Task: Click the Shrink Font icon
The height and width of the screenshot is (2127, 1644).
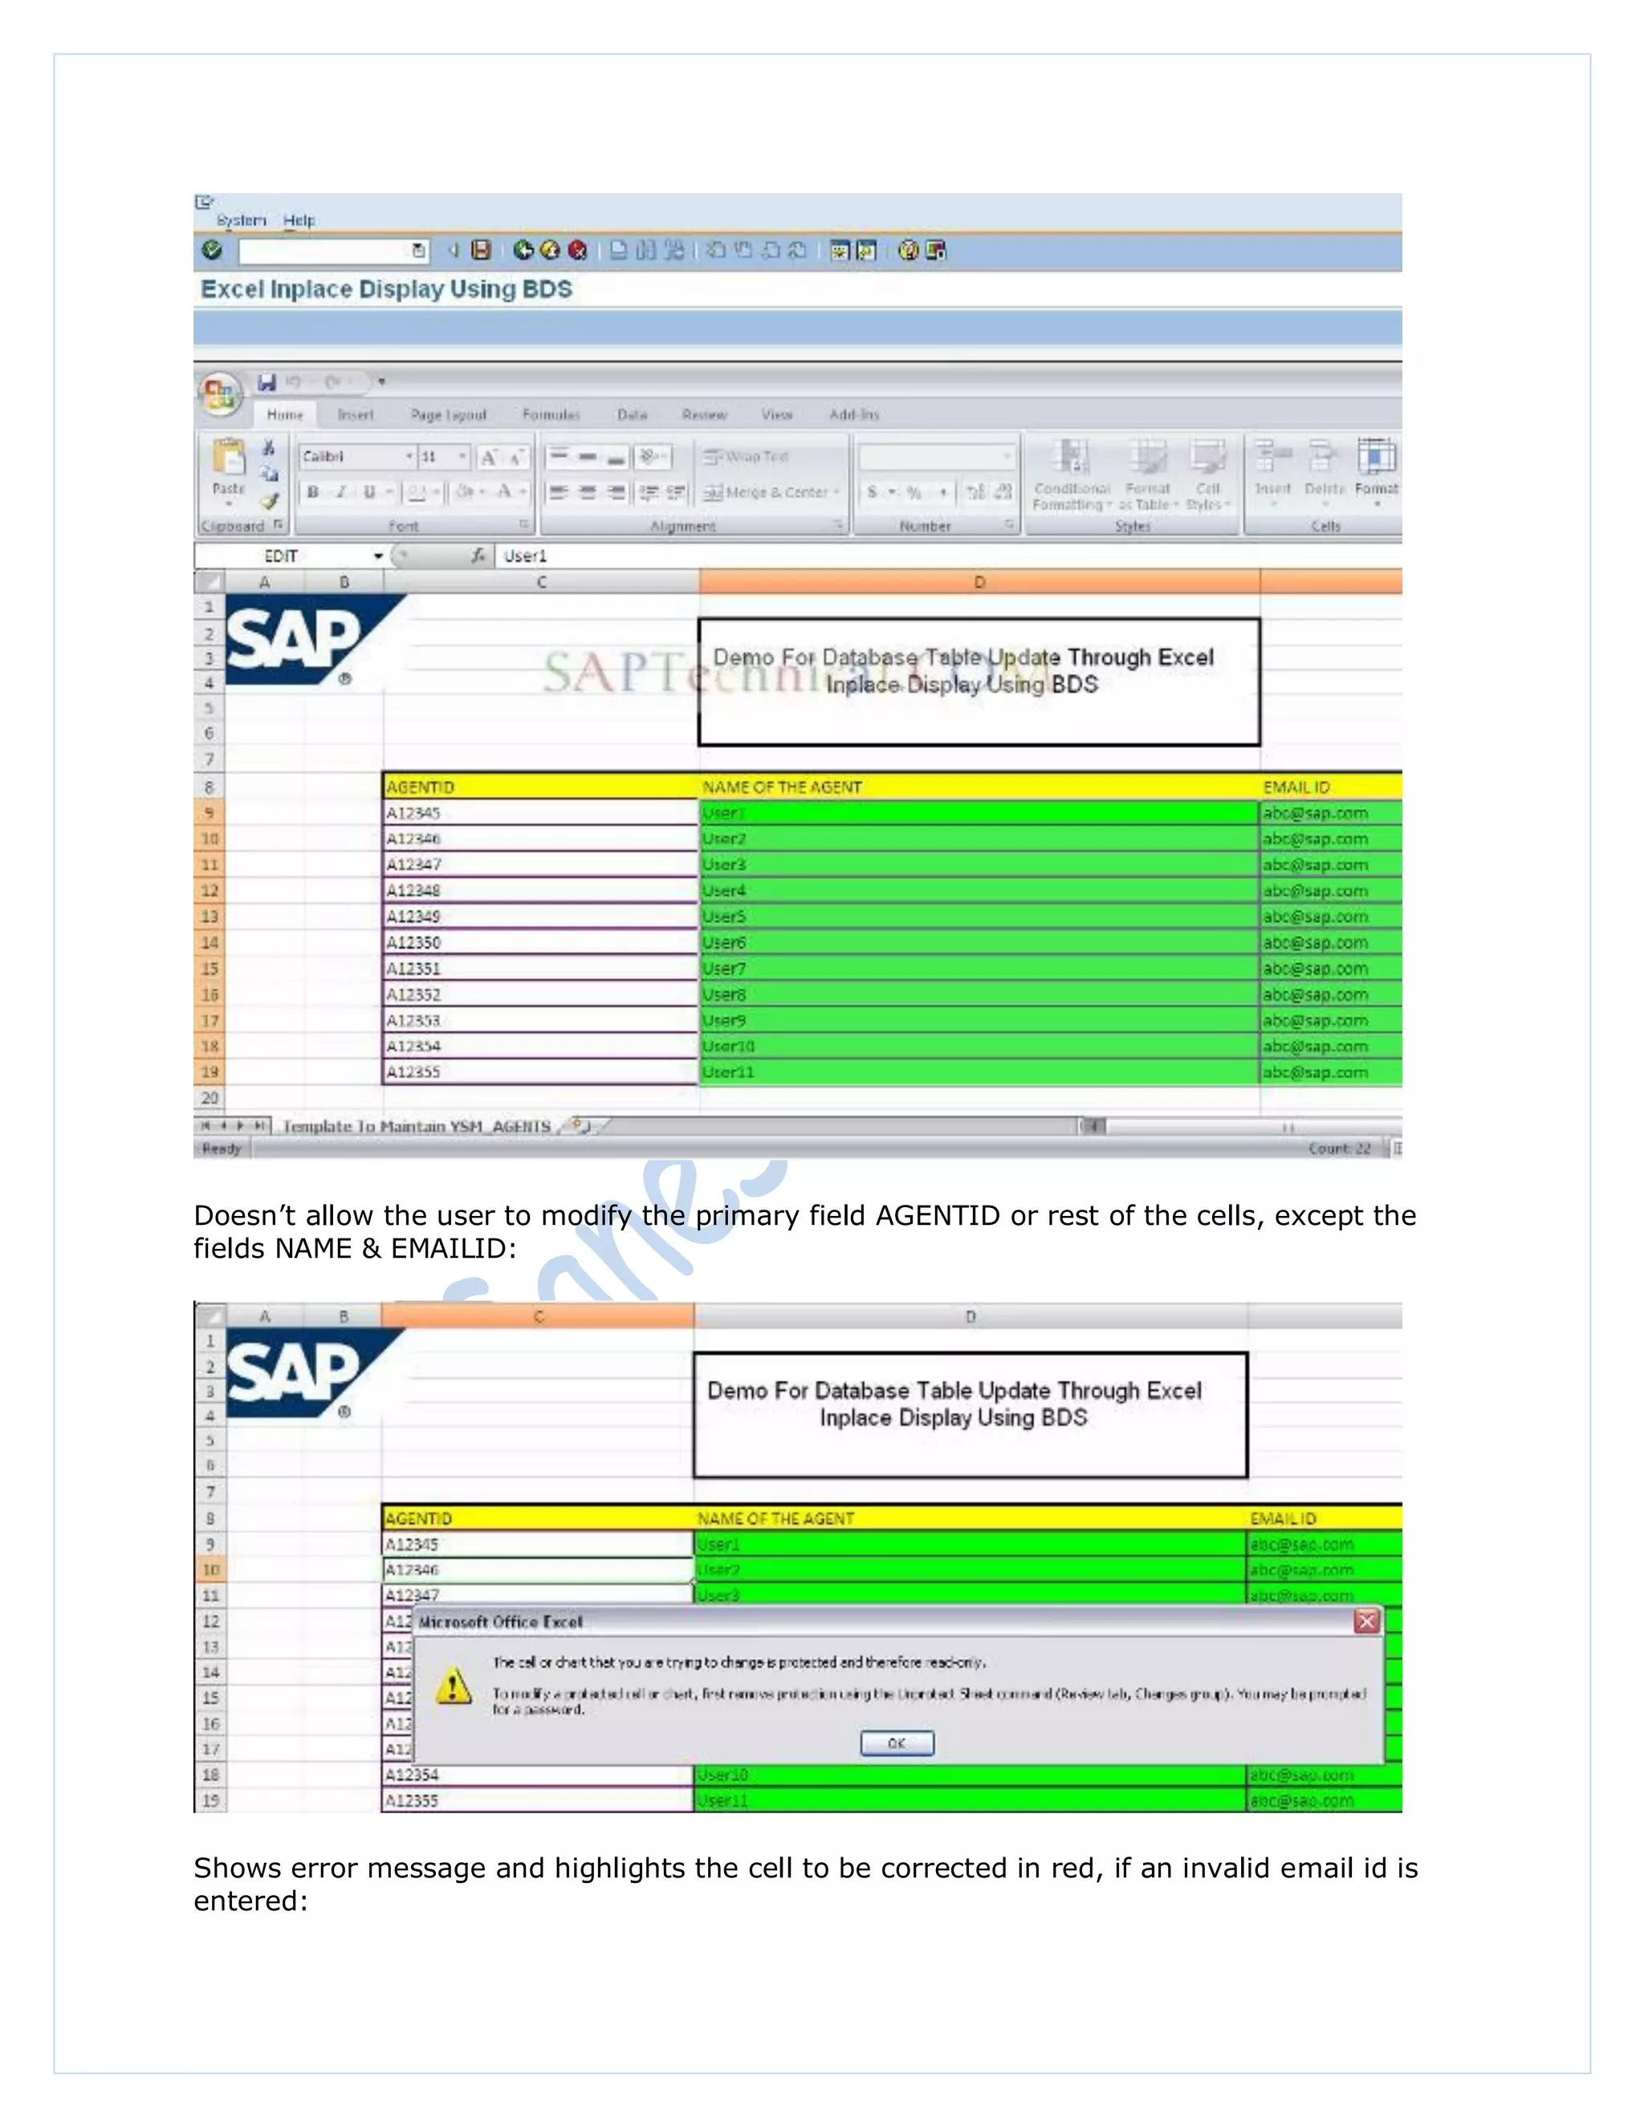Action: (x=516, y=457)
